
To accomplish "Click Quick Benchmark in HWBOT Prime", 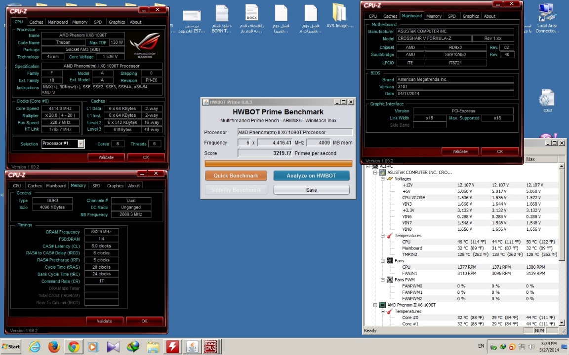I will pos(236,176).
